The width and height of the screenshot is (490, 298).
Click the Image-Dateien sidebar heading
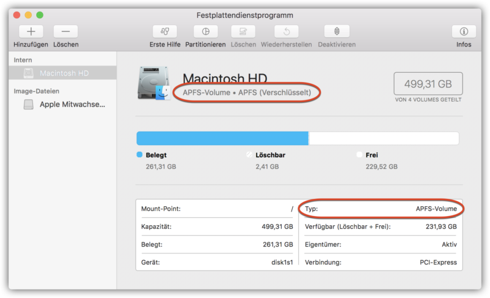[36, 91]
